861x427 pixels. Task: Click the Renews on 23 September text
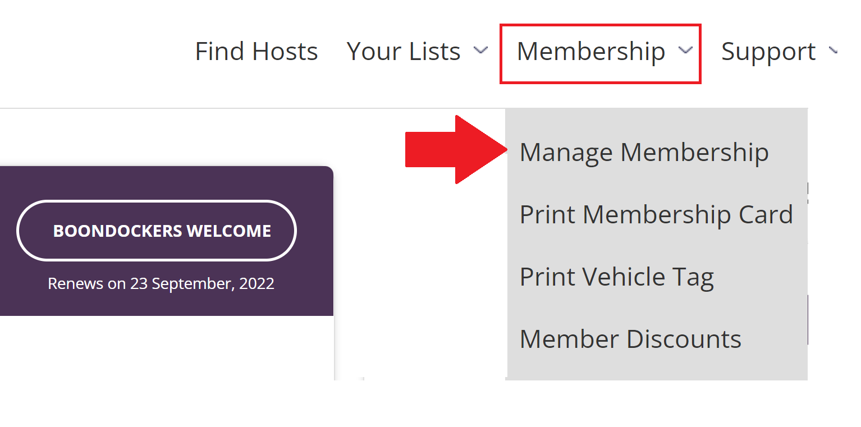pos(161,283)
